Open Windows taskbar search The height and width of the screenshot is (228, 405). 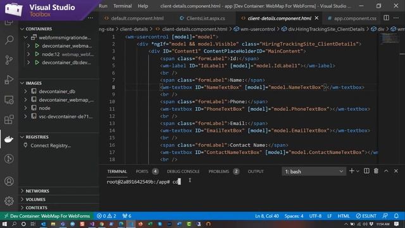14,224
